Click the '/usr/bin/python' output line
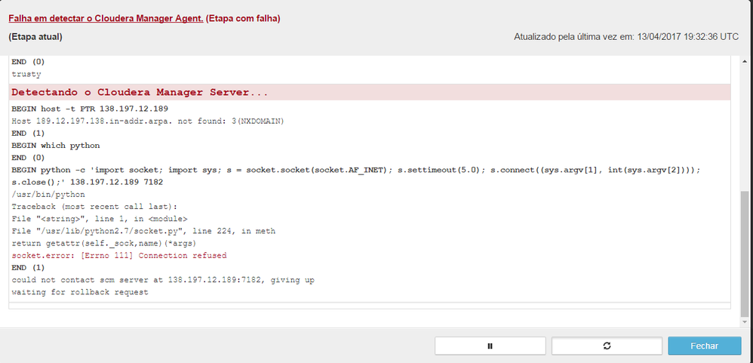 click(x=48, y=195)
